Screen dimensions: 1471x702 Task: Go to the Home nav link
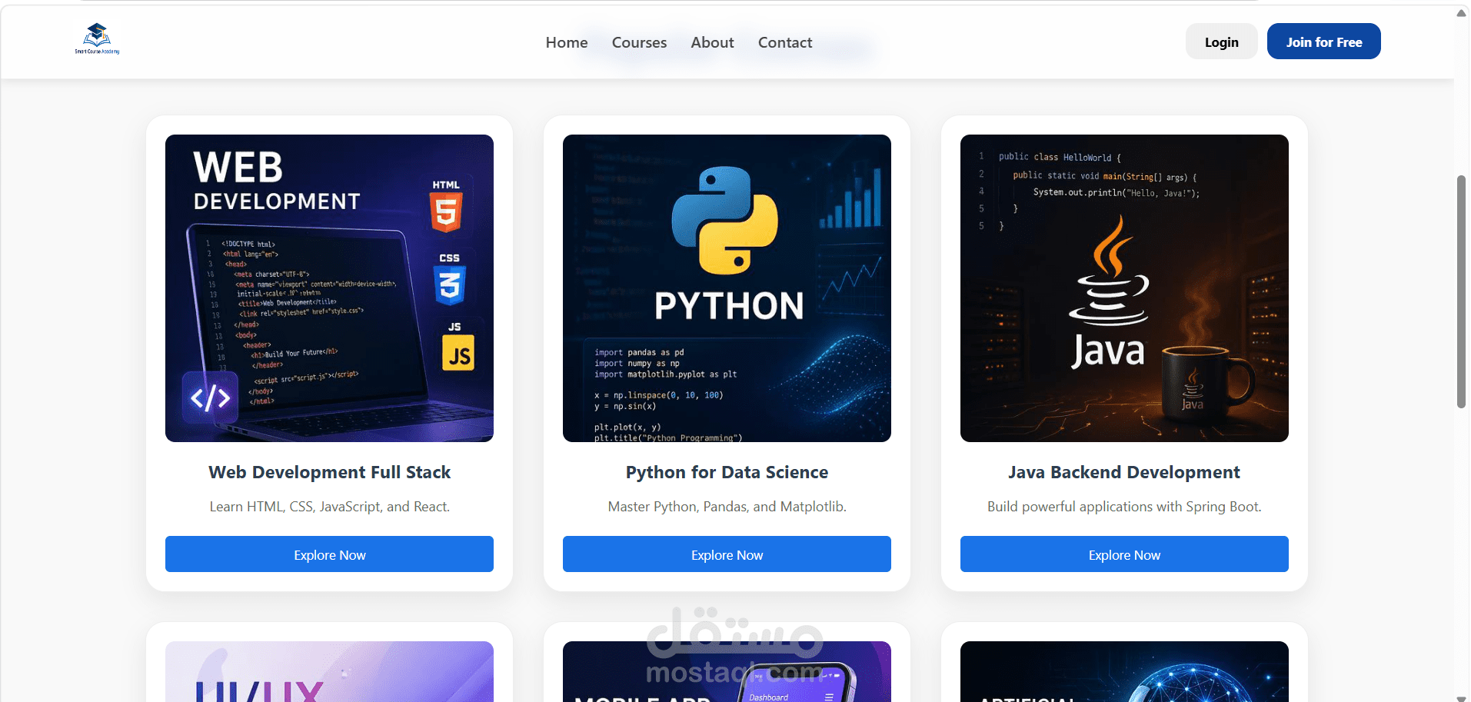click(x=567, y=42)
